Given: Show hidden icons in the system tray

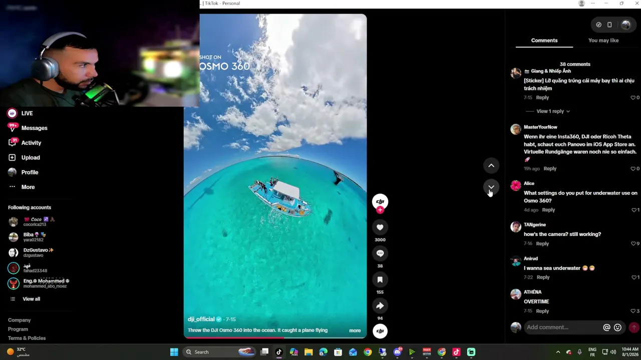Looking at the screenshot, I should pyautogui.click(x=558, y=352).
